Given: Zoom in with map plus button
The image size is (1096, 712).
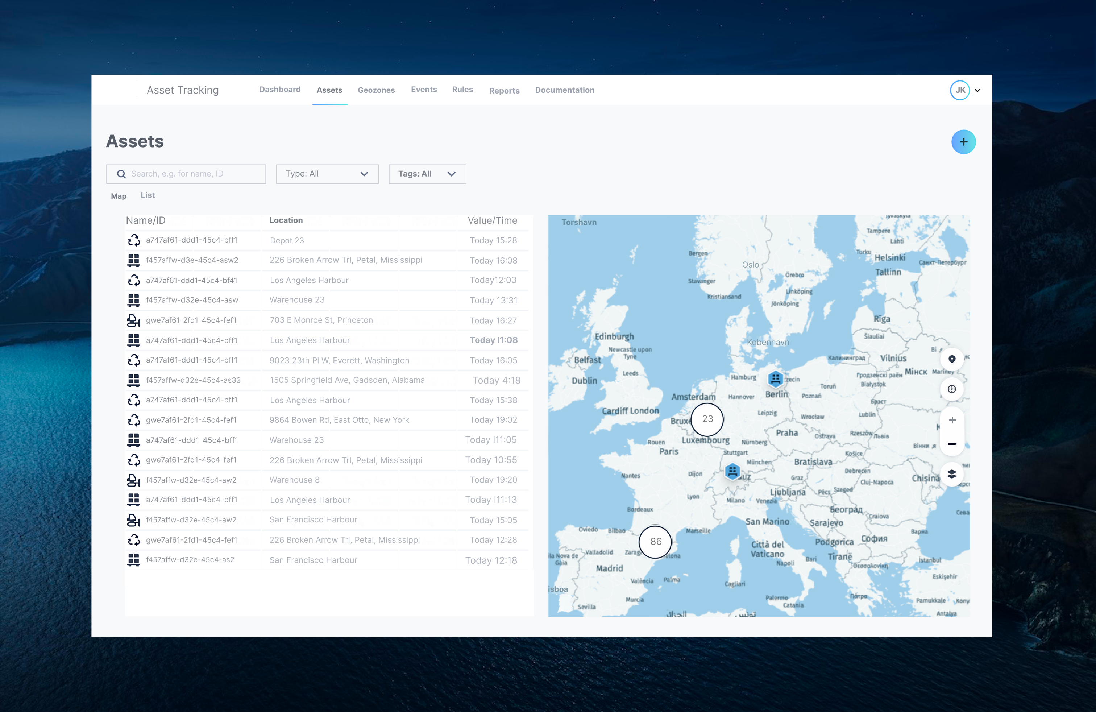Looking at the screenshot, I should 952,420.
